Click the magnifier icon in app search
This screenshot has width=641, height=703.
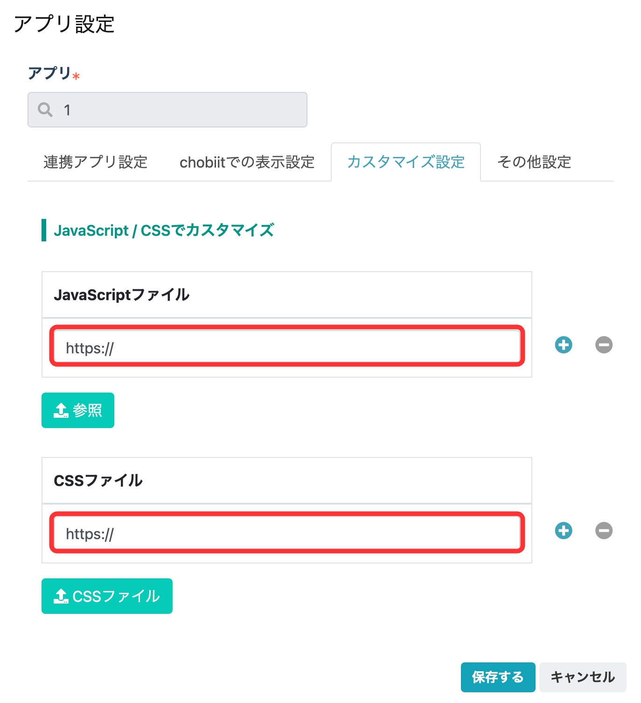(45, 110)
